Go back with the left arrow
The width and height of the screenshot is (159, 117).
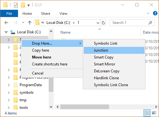tap(6, 23)
